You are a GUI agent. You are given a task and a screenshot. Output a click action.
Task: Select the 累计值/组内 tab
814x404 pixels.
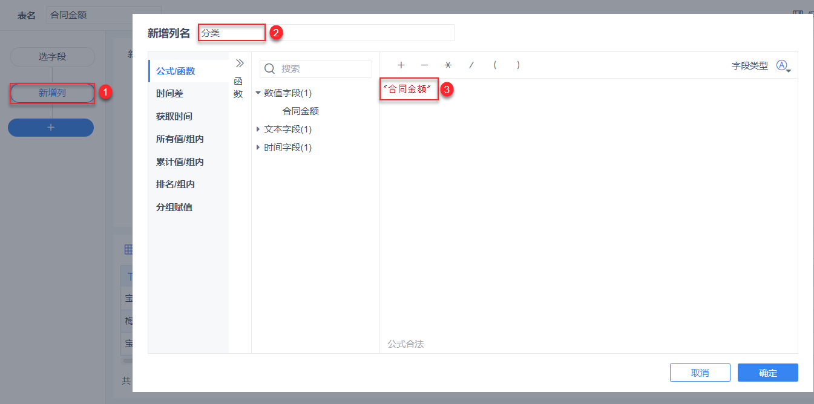pos(188,162)
